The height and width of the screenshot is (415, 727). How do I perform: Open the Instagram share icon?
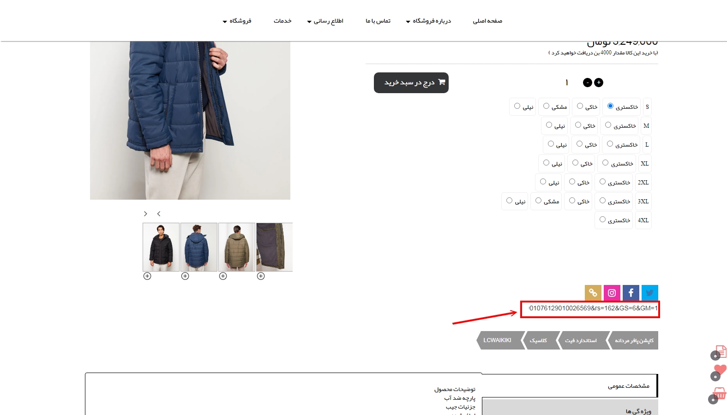(612, 293)
